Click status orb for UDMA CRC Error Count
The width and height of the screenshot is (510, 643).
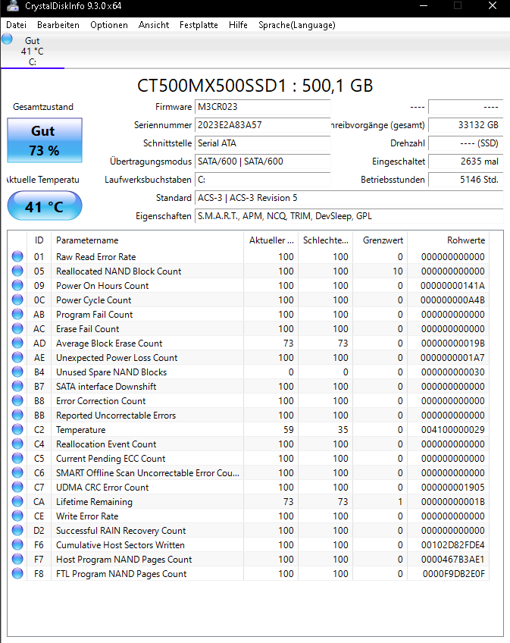click(17, 487)
